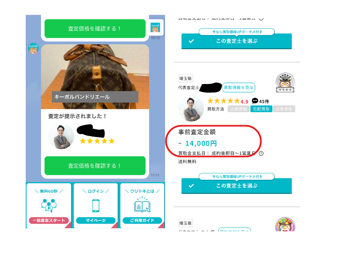
Task: Open the ご利用ガイド menu item
Action: pyautogui.click(x=142, y=220)
